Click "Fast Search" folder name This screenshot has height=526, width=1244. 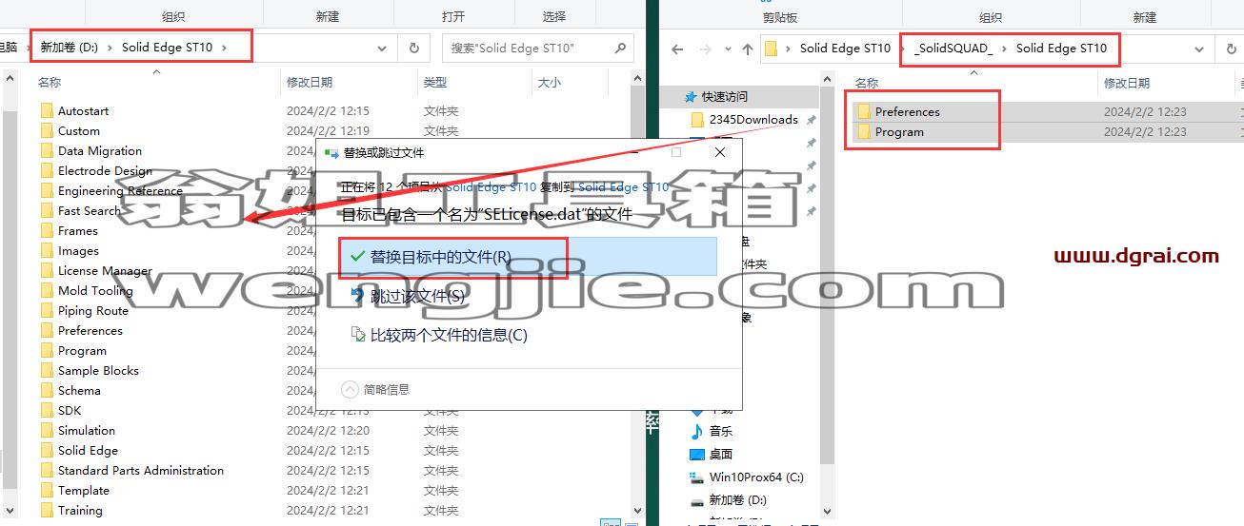(x=90, y=211)
